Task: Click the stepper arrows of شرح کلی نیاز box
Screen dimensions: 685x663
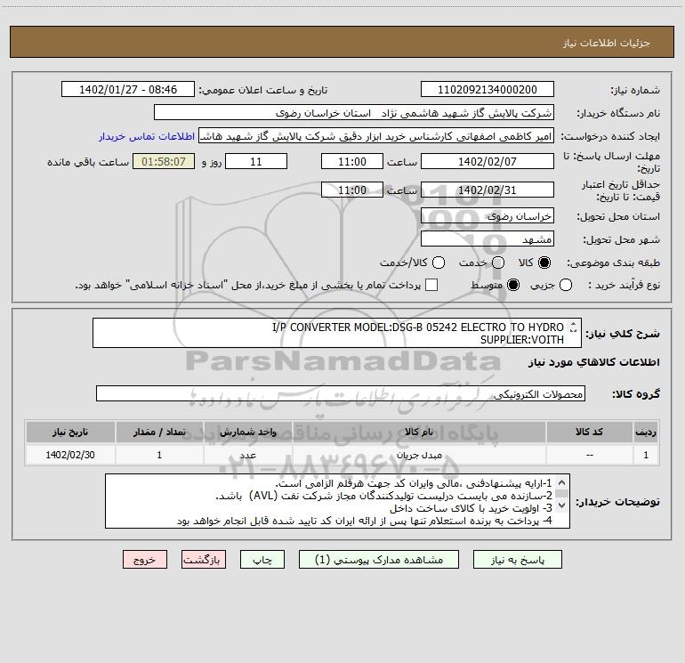Action: [x=573, y=327]
